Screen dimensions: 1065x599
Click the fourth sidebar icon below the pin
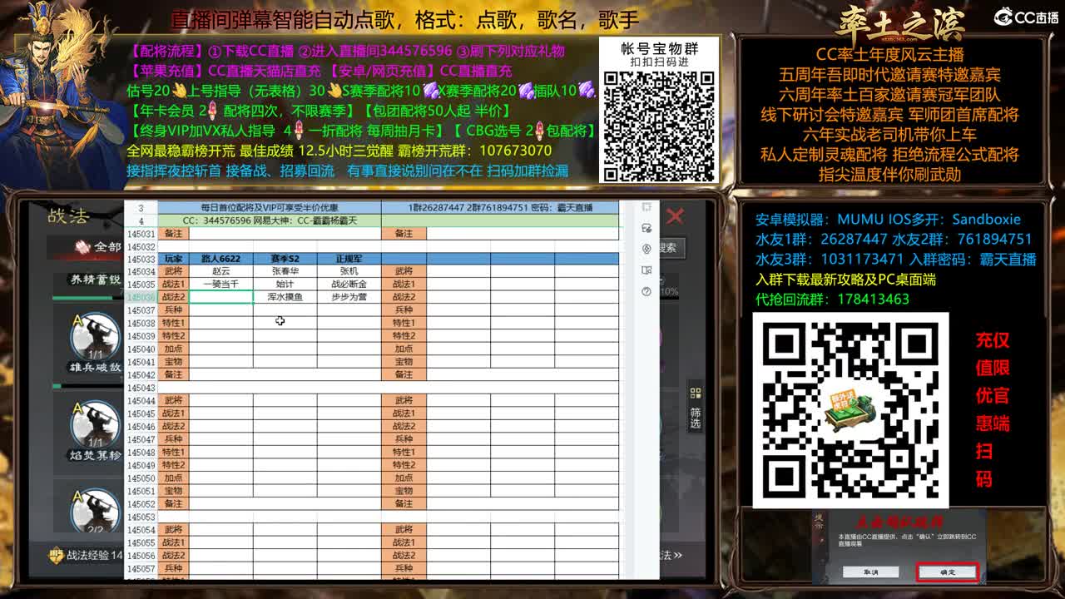646,270
